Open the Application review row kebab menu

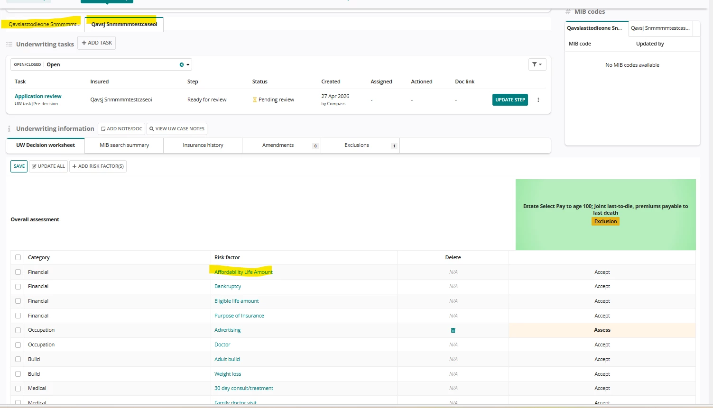(538, 100)
